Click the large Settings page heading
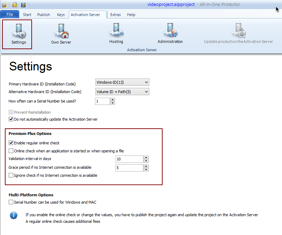282x235 pixels. 31,66
